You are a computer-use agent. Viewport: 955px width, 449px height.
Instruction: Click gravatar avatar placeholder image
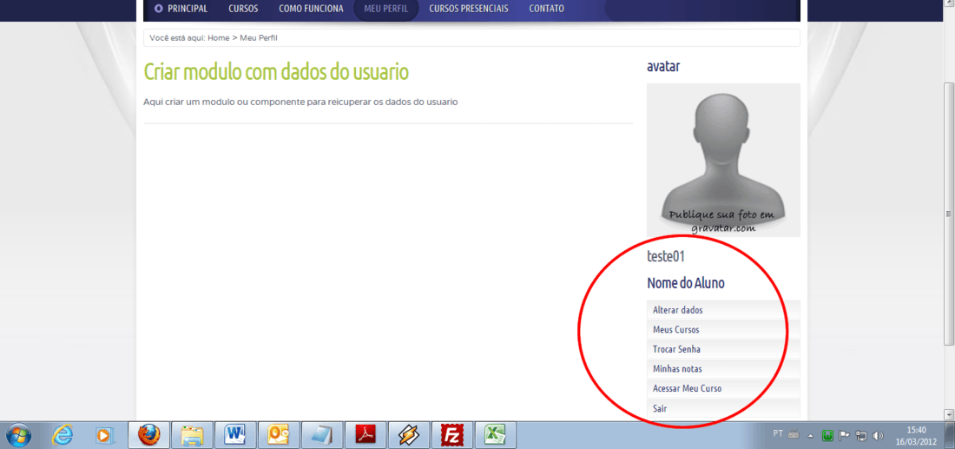click(723, 160)
